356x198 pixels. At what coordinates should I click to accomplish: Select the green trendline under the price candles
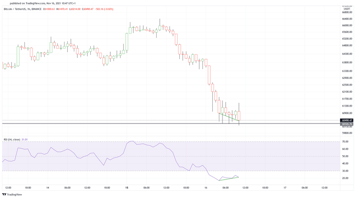(x=229, y=117)
